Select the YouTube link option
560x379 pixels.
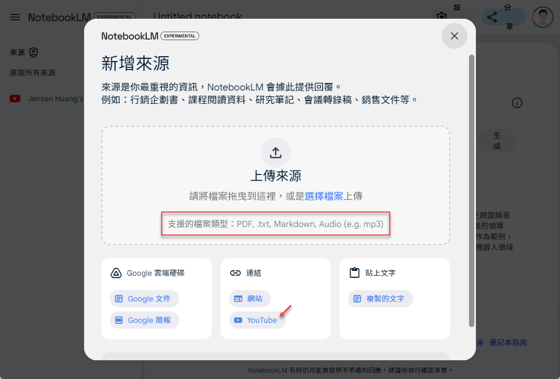[x=257, y=320]
